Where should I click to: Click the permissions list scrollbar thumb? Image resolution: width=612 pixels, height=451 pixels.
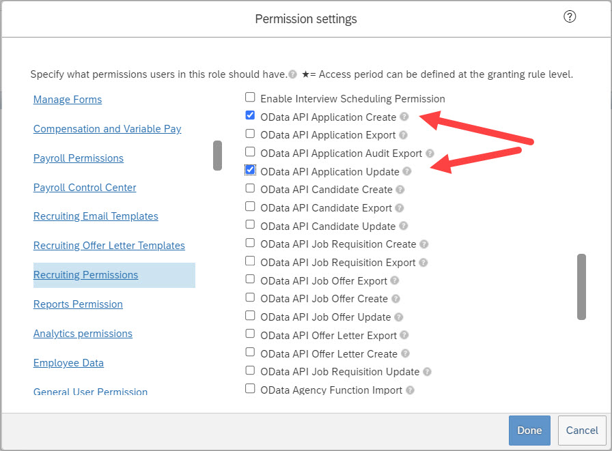click(x=581, y=287)
